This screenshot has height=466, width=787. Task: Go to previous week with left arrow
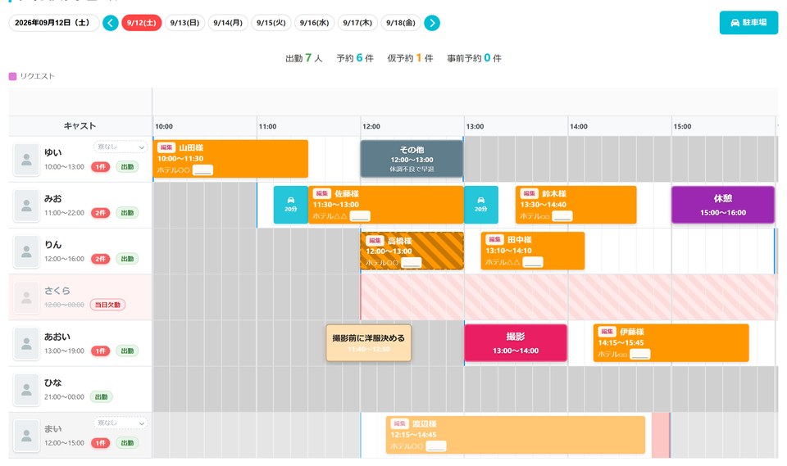point(111,23)
